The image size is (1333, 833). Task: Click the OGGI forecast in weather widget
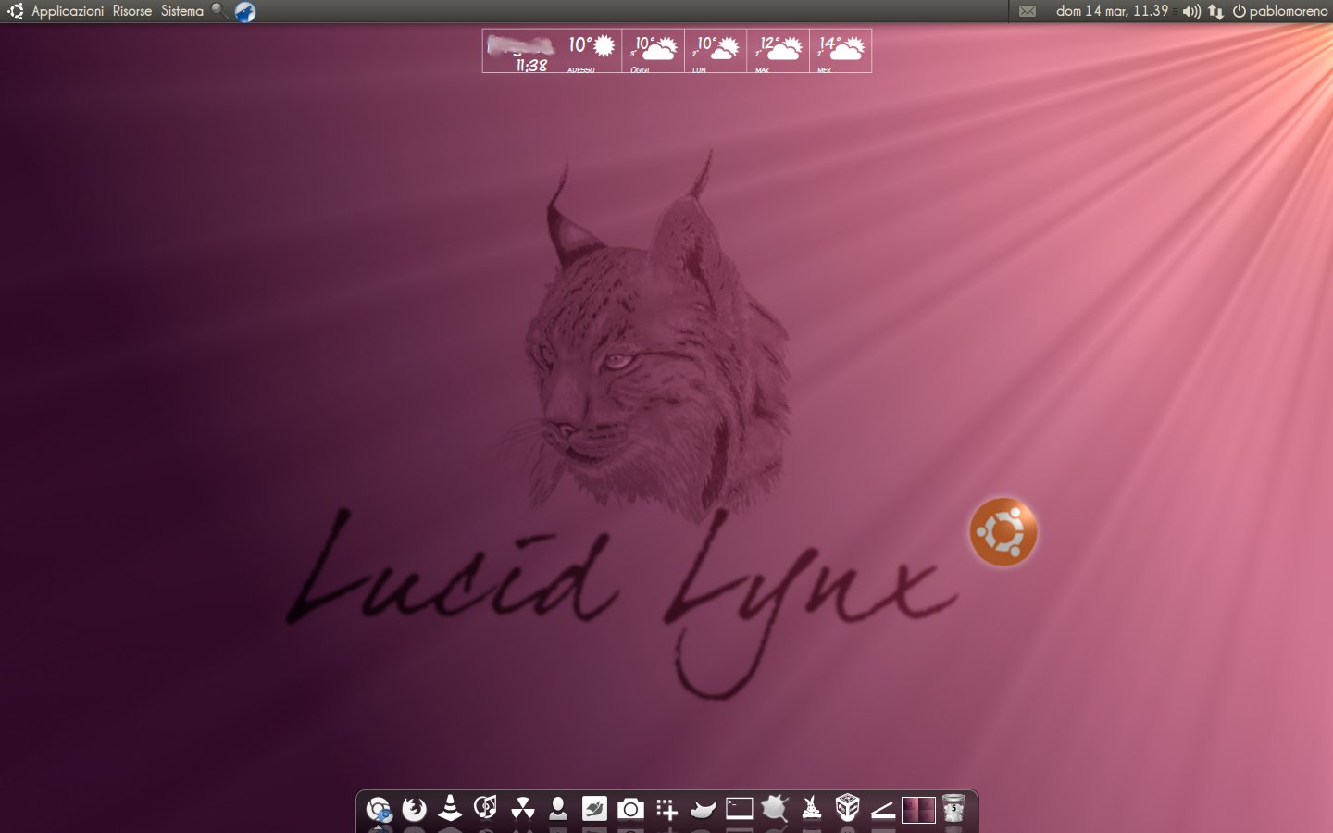pos(654,51)
